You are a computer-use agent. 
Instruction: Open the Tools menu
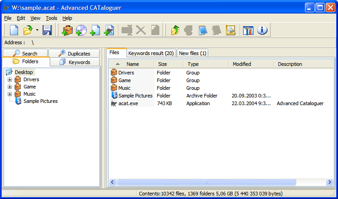tap(51, 18)
